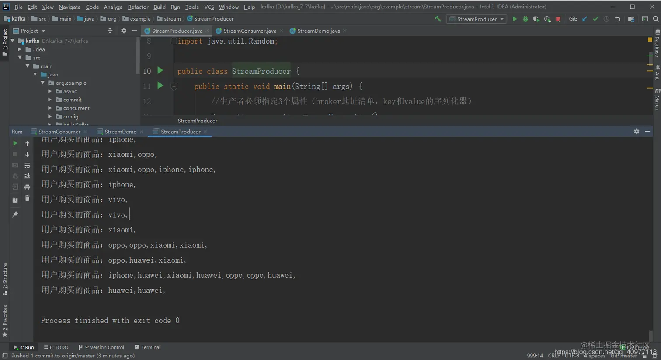
Task: Select the StreamConsumer run tab
Action: pyautogui.click(x=59, y=132)
